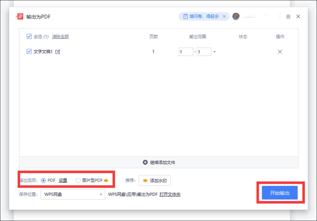Click the rename icon beside 文字文稿1

[x=58, y=52]
